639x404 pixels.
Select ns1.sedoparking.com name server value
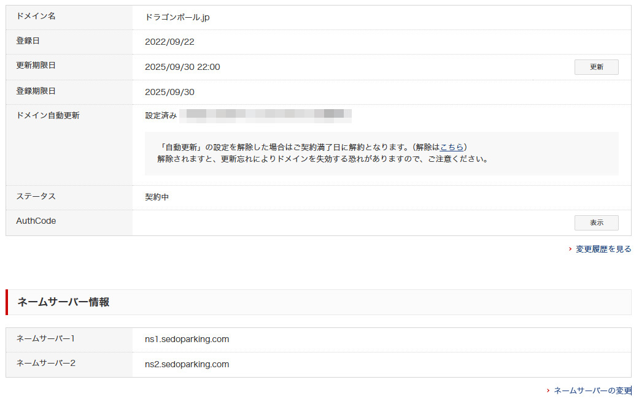187,339
